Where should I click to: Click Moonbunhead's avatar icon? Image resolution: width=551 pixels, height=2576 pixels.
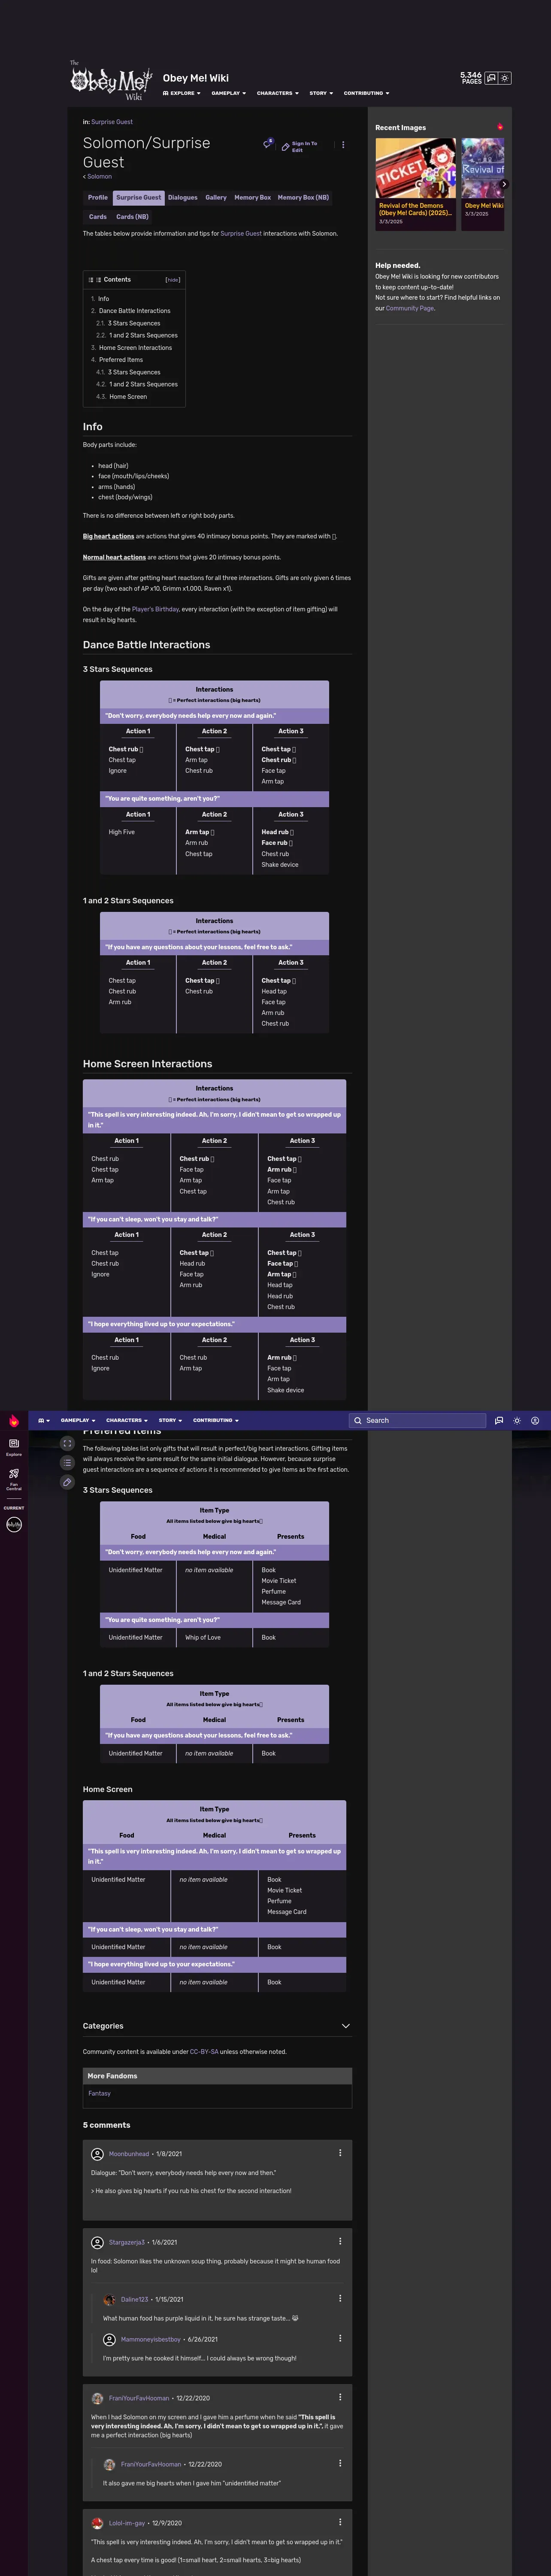click(x=97, y=2154)
